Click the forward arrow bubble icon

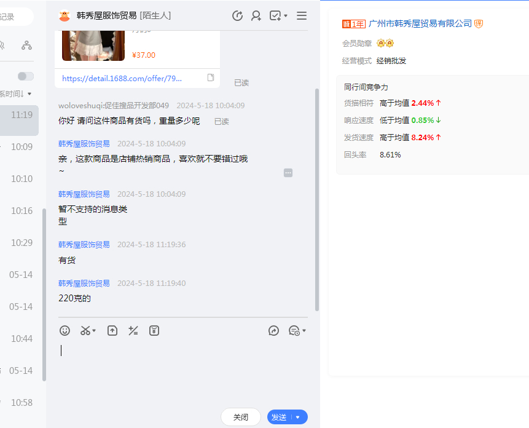tap(274, 331)
